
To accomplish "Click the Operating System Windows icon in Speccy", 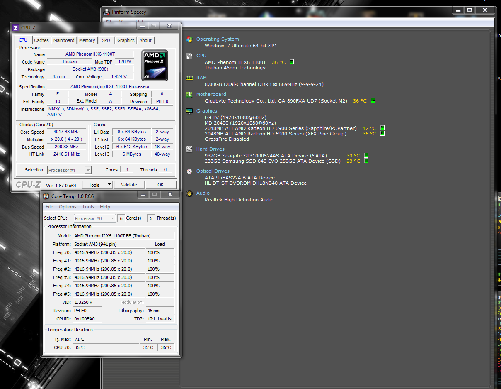I will 189,39.
